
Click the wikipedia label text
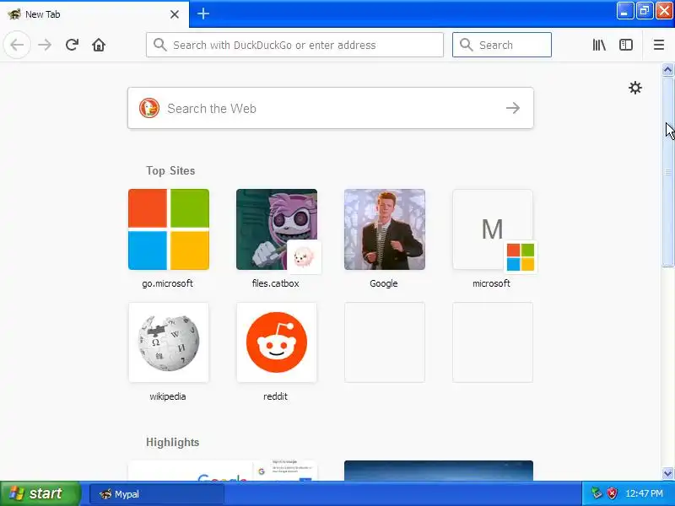[x=167, y=396]
